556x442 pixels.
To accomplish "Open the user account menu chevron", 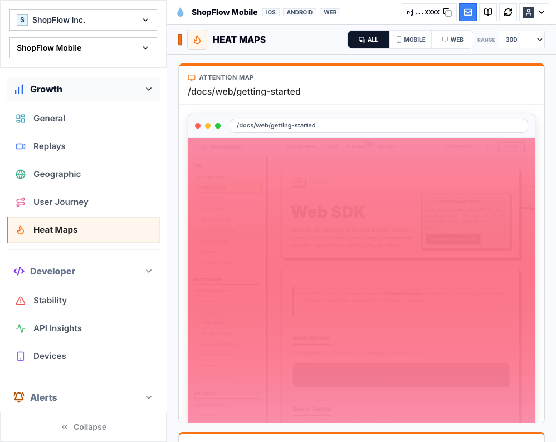I will click(542, 12).
